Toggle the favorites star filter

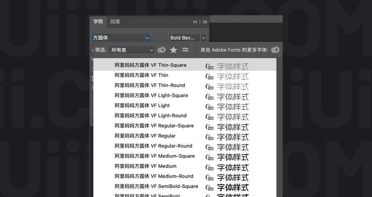tap(174, 50)
